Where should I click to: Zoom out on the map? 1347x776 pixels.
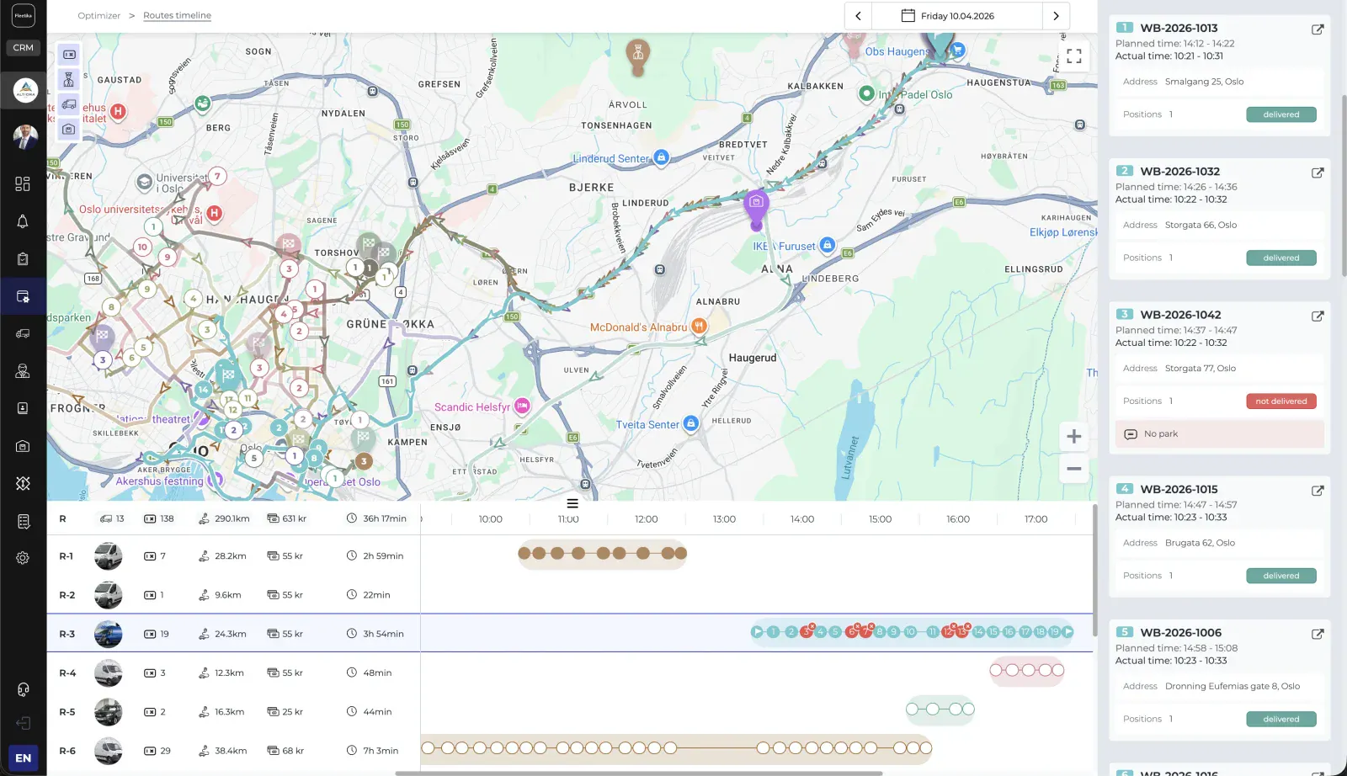[x=1074, y=469]
